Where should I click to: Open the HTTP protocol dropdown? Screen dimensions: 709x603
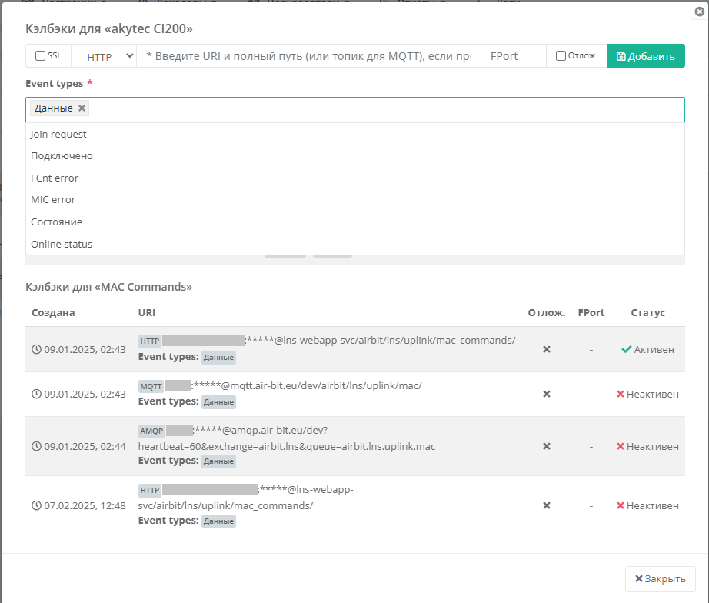(104, 56)
